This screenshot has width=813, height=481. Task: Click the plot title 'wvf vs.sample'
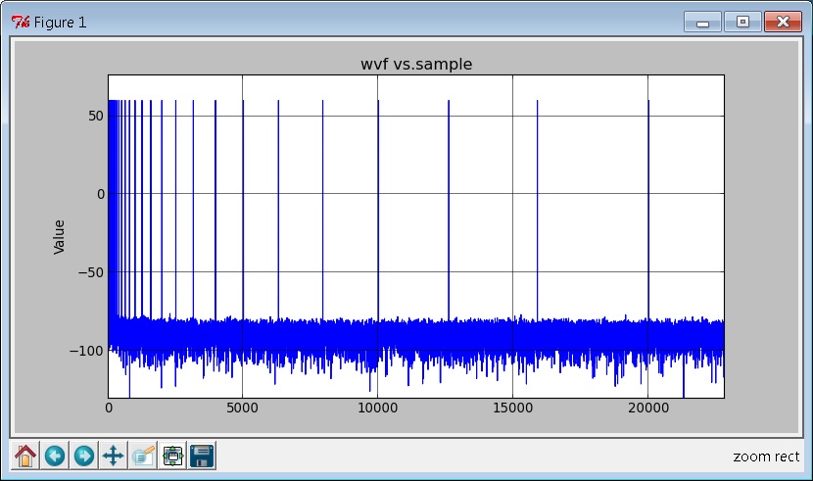416,65
